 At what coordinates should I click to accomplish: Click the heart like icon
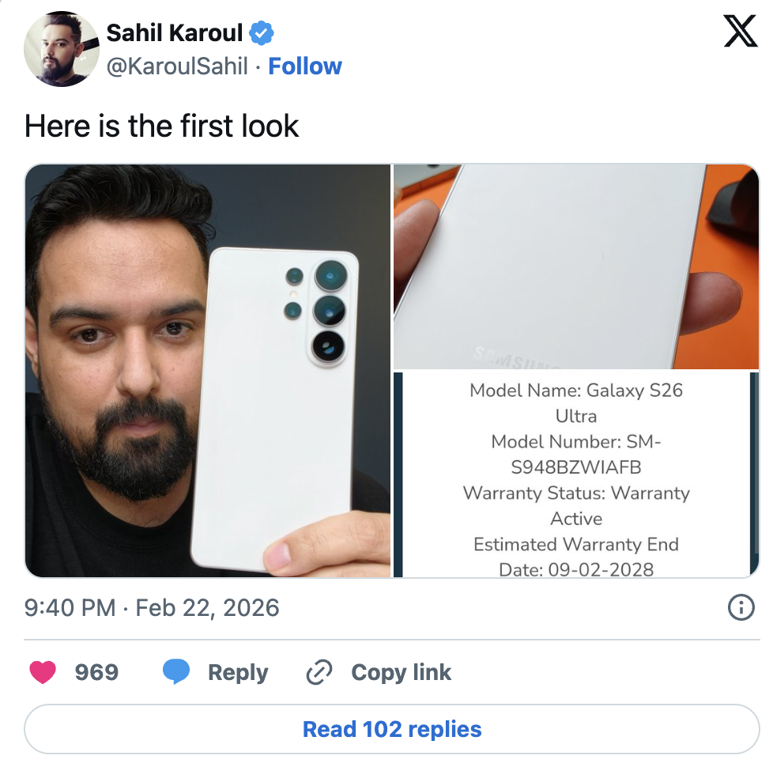point(43,673)
